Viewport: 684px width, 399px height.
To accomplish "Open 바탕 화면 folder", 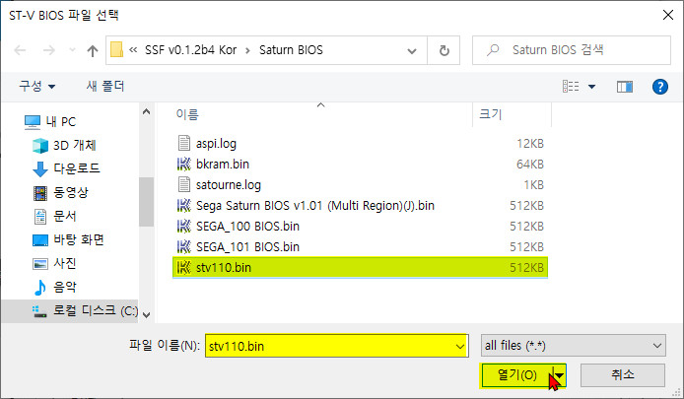I will 68,239.
